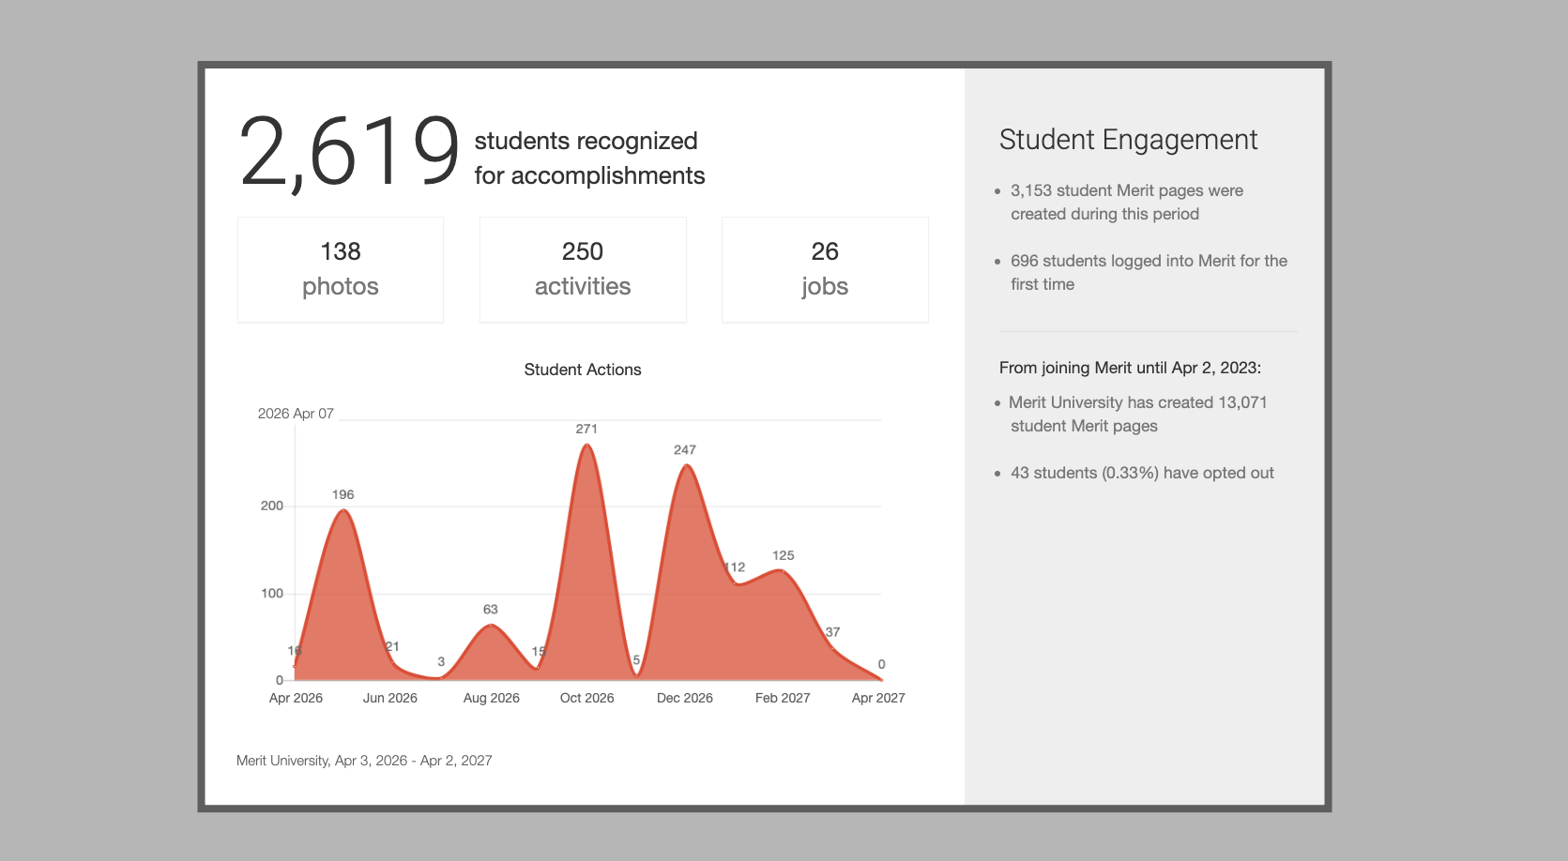1568x861 pixels.
Task: Click the Student Engagement heading
Action: pos(1128,140)
